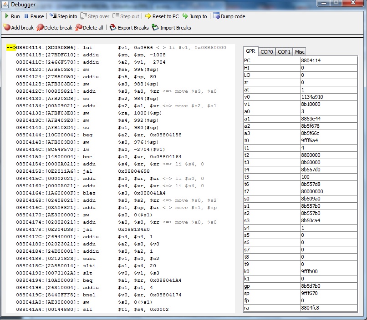Switch to the COP1 tab
This screenshot has width=367, height=320.
pos(284,52)
